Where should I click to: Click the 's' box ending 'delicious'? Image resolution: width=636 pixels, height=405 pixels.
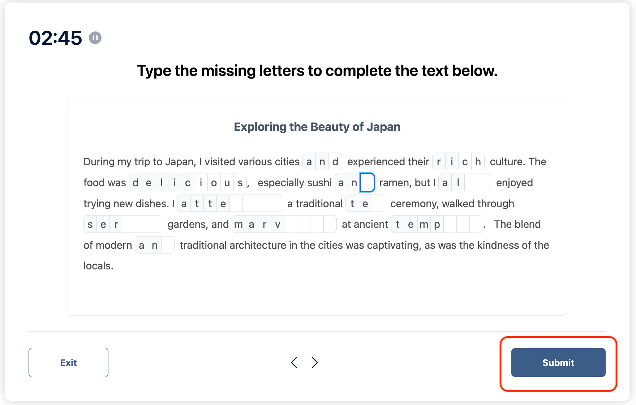point(240,183)
